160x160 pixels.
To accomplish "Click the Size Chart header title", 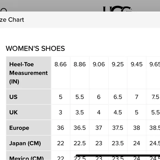I will click(x=12, y=20).
